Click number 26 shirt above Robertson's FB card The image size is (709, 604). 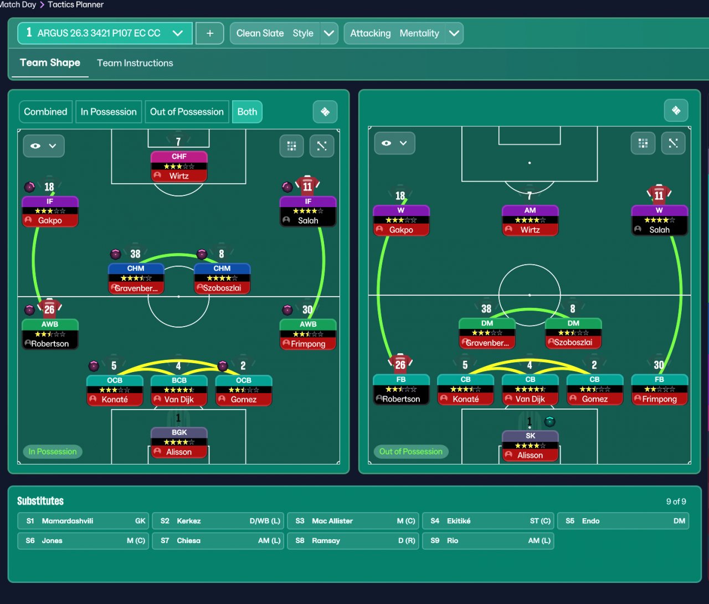coord(400,364)
